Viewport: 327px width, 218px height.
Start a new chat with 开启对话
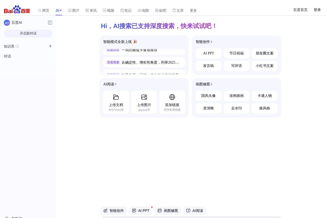click(28, 33)
